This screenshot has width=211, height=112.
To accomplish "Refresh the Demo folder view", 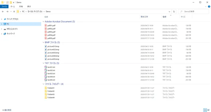I will (x=174, y=12).
